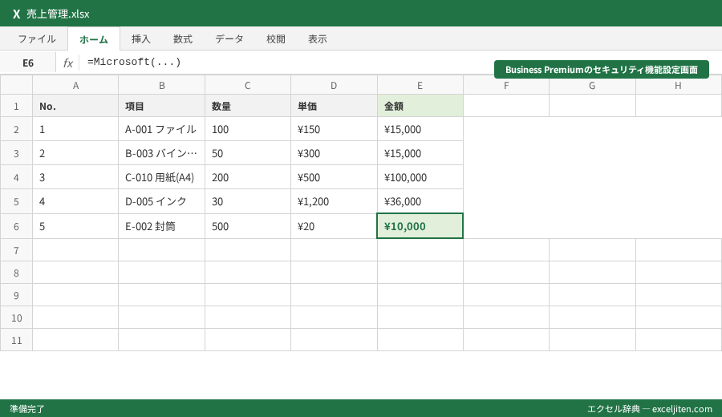
Task: Click quantity cell 100
Action: point(248,129)
